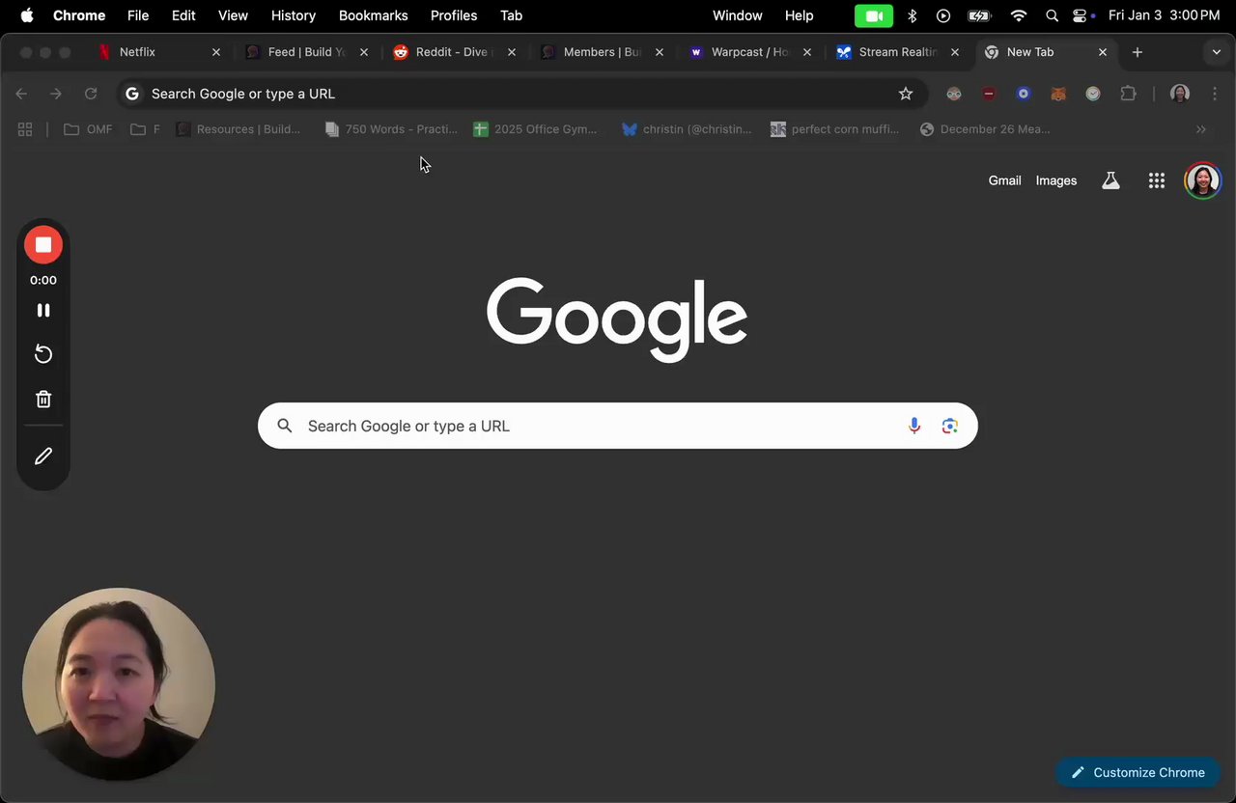
Task: Open the Resources | Build bookmark
Action: 238,129
